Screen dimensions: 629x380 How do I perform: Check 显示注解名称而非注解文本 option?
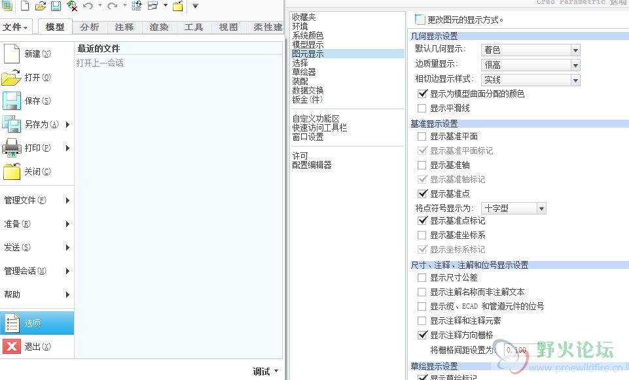(x=422, y=292)
